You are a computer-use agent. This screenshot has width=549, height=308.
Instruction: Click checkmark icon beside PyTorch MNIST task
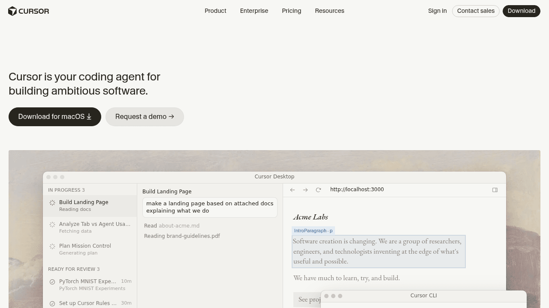point(52,282)
